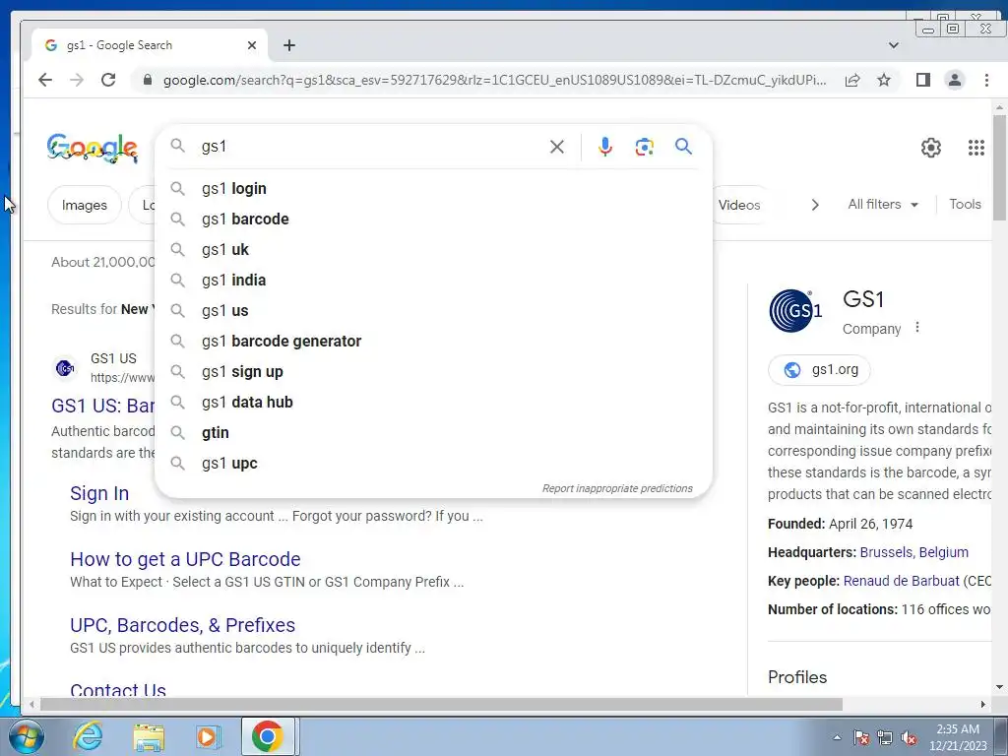Share this page icon in address bar
Image resolution: width=1008 pixels, height=756 pixels.
(x=852, y=80)
